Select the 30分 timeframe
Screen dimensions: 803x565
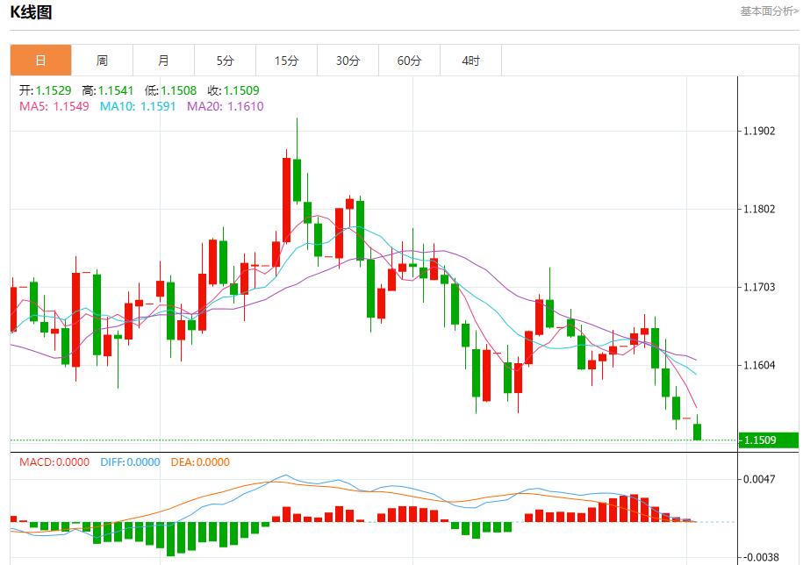[348, 61]
